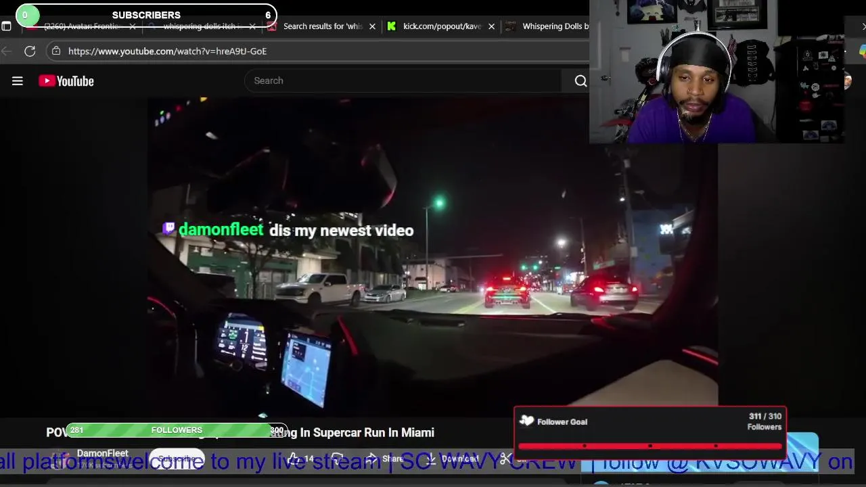Close the Search results tab
The width and height of the screenshot is (866, 487).
click(x=372, y=26)
